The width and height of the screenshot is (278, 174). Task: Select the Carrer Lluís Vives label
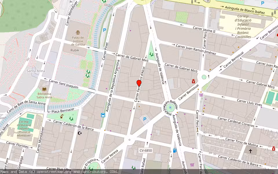tap(249, 103)
